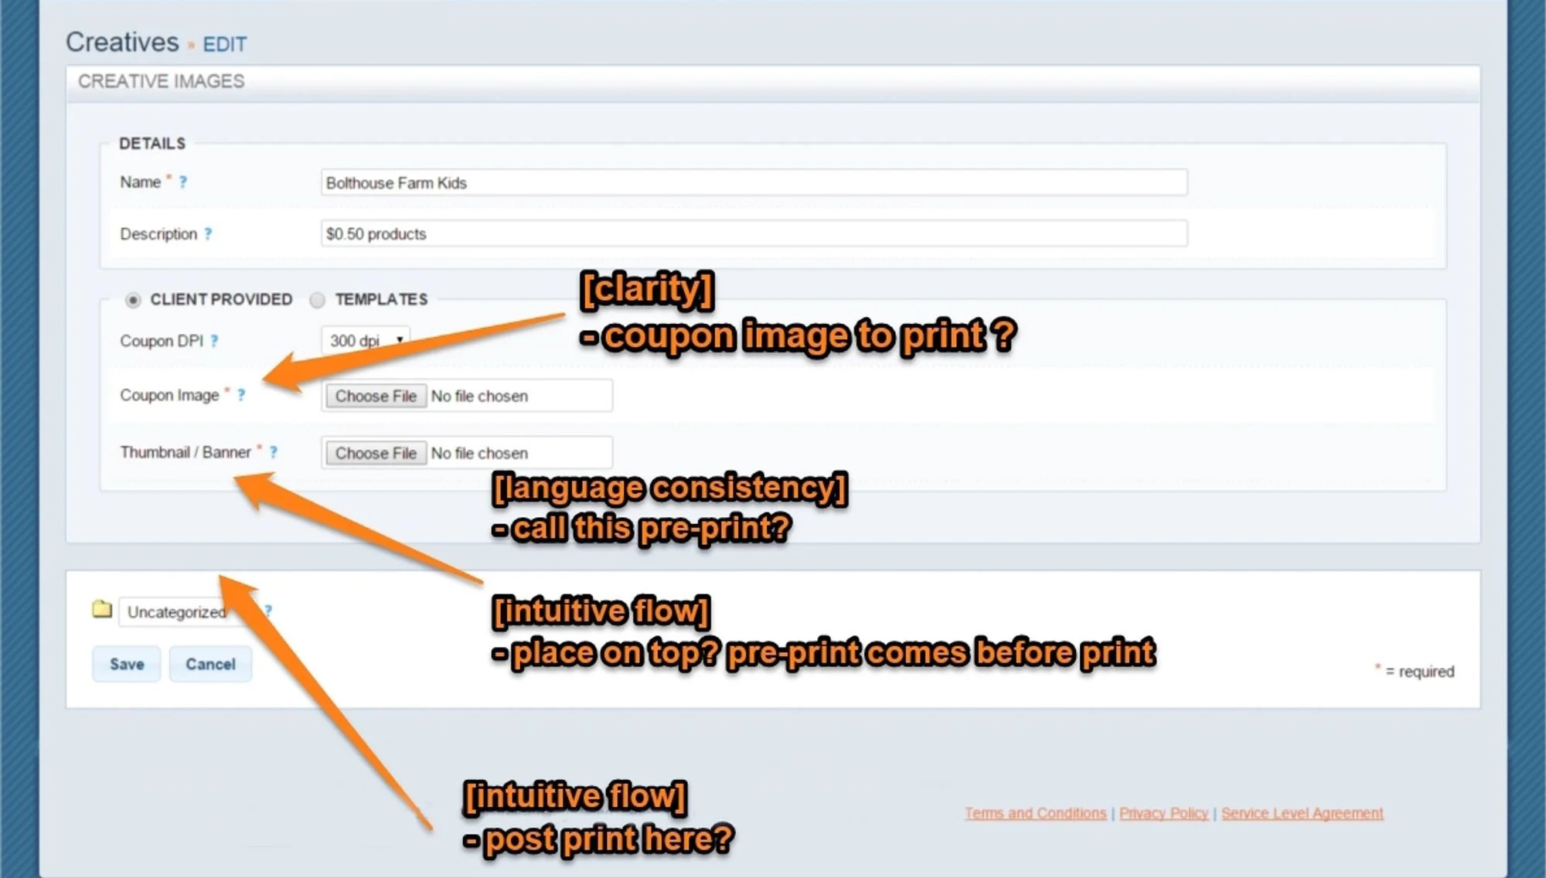Click the help icon next to Name
This screenshot has height=878, width=1546.
(183, 182)
